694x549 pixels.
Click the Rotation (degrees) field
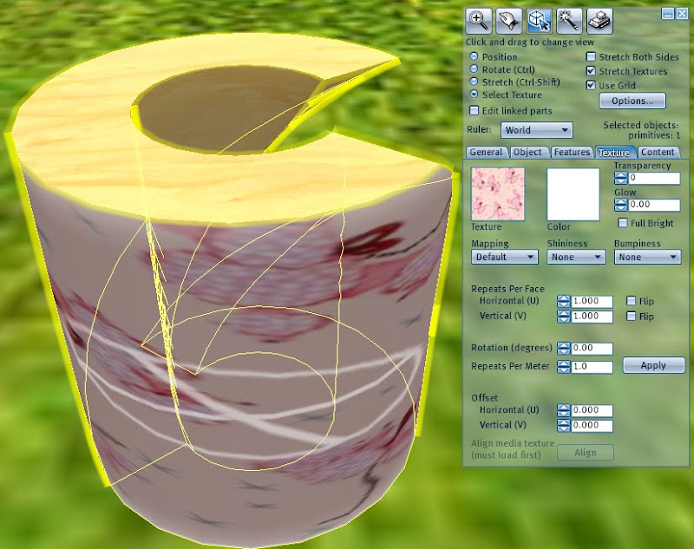point(592,349)
